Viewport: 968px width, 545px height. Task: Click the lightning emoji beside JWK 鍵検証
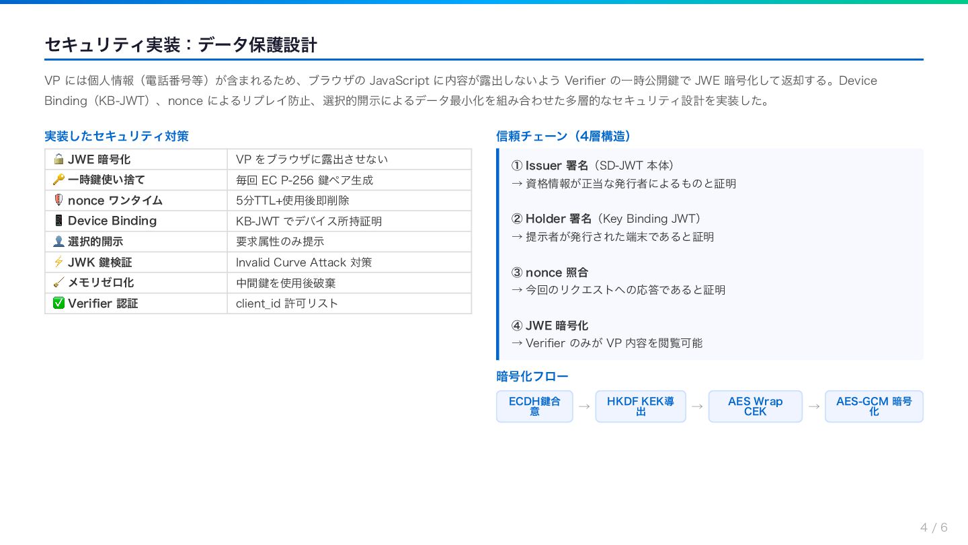coord(58,262)
